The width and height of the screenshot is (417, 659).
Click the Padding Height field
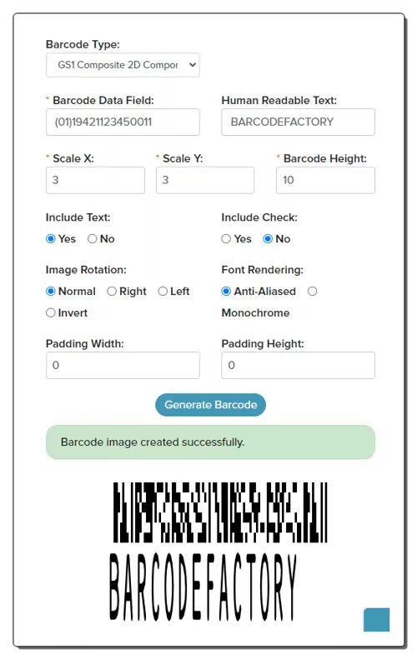(298, 365)
